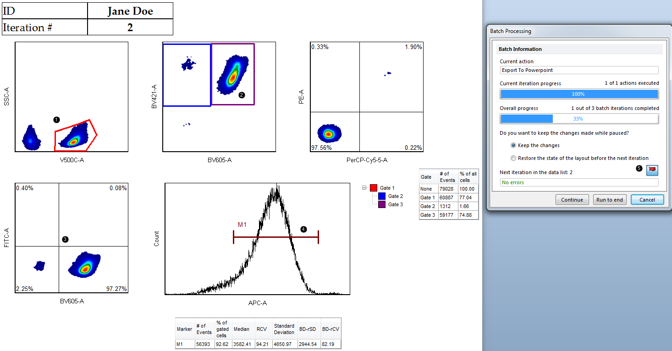Click Run to end button
This screenshot has height=351, width=672.
pyautogui.click(x=609, y=200)
